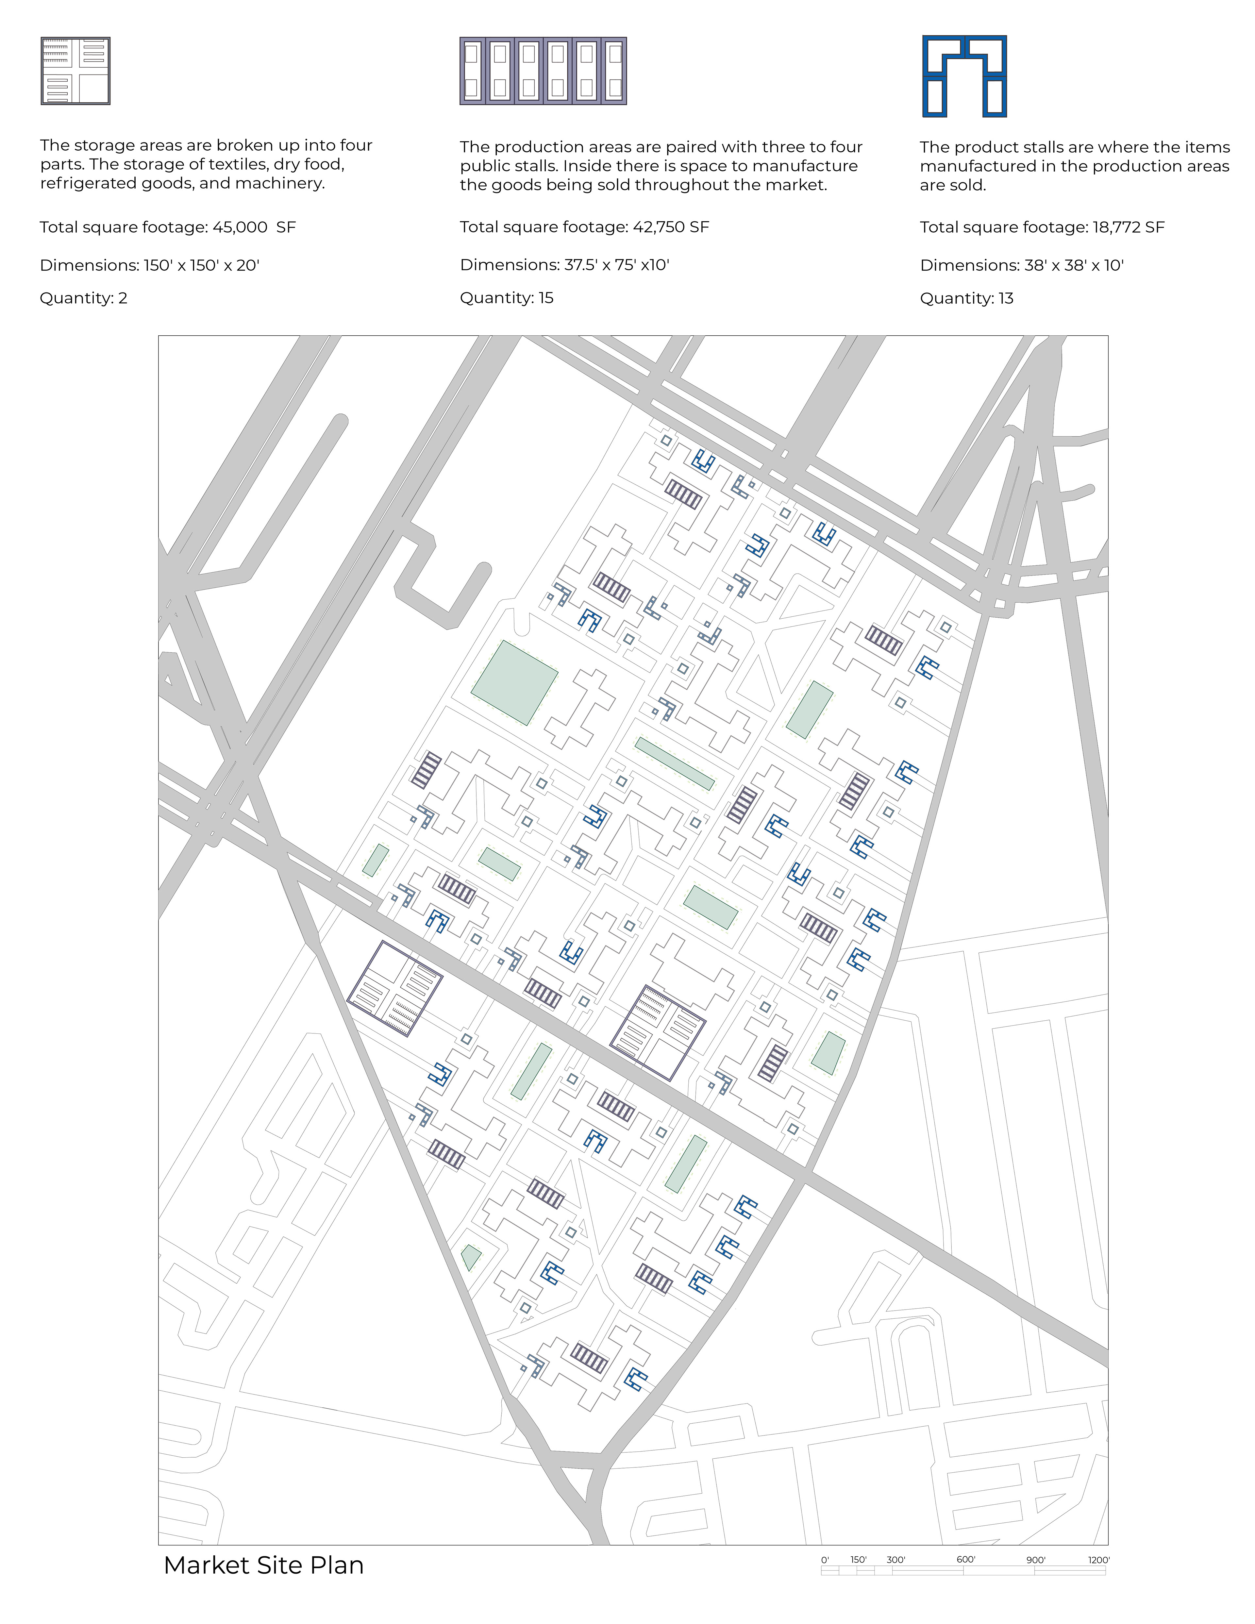
Task: Select the product stalls description paragraph
Action: 1074,166
